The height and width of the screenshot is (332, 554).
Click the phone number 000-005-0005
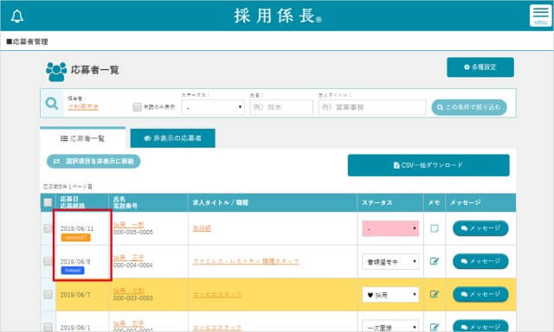pos(132,233)
